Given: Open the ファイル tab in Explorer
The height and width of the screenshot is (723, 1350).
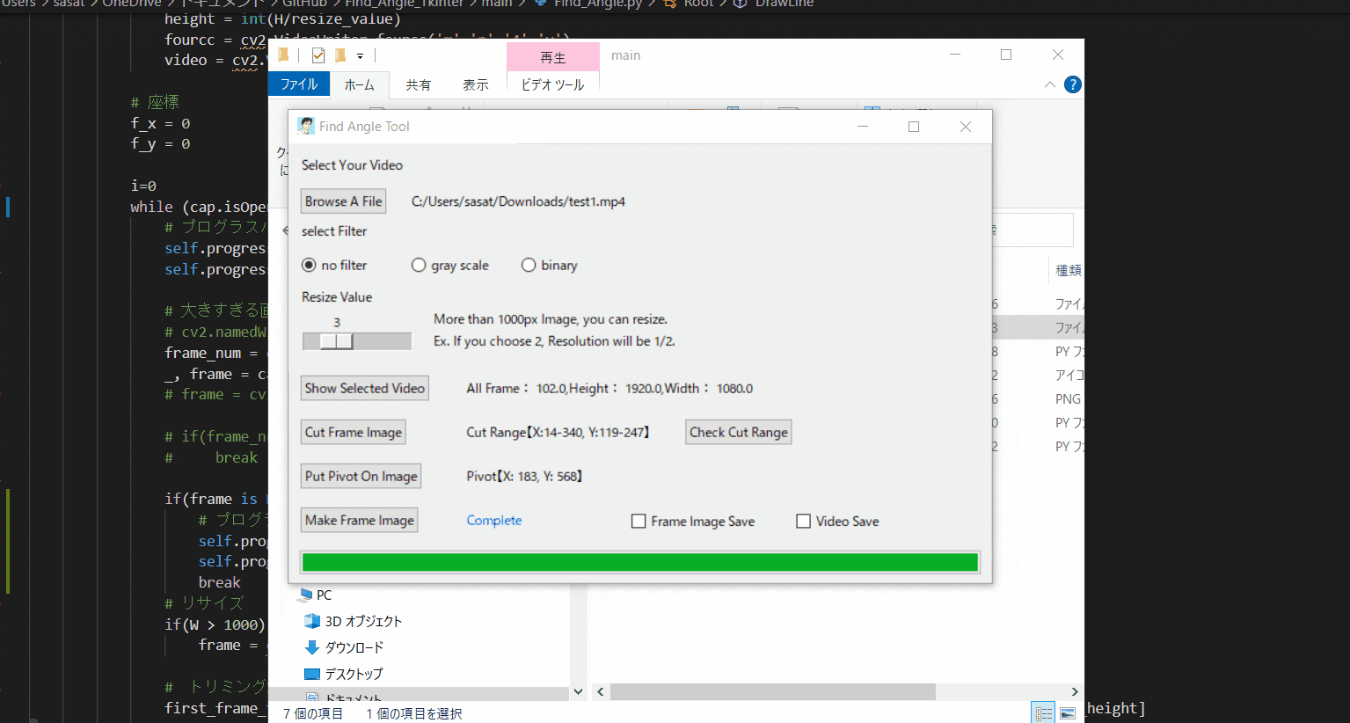Looking at the screenshot, I should pos(299,84).
